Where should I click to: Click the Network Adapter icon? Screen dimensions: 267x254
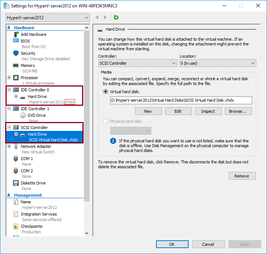pyautogui.click(x=16, y=146)
